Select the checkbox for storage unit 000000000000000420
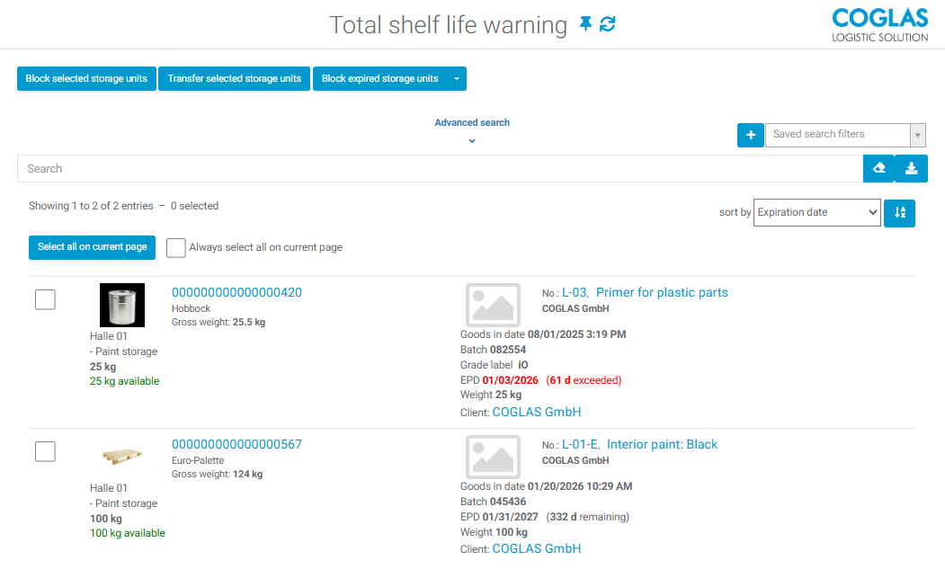The image size is (945, 569). click(x=45, y=299)
